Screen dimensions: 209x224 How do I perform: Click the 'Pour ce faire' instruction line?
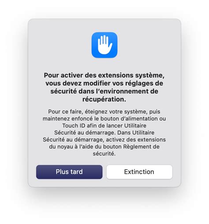(x=104, y=112)
